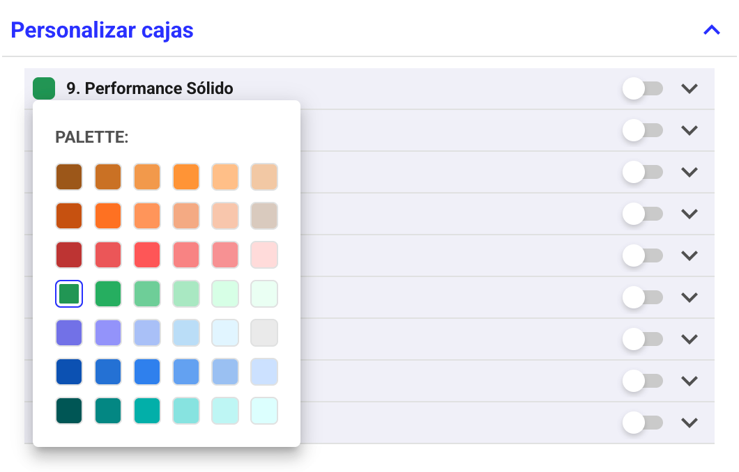Pick the dark brown palette swatch
Viewport: 739px width, 472px height.
pyautogui.click(x=69, y=177)
